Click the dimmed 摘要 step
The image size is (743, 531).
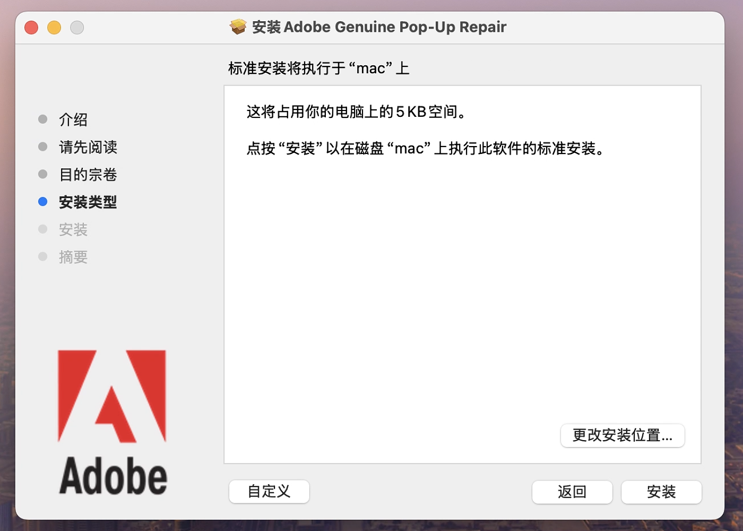point(73,258)
